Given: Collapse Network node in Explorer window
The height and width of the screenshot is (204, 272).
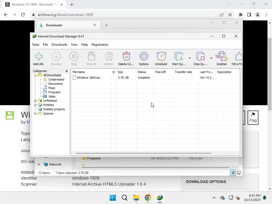Looking at the screenshot, I should (x=39, y=164).
